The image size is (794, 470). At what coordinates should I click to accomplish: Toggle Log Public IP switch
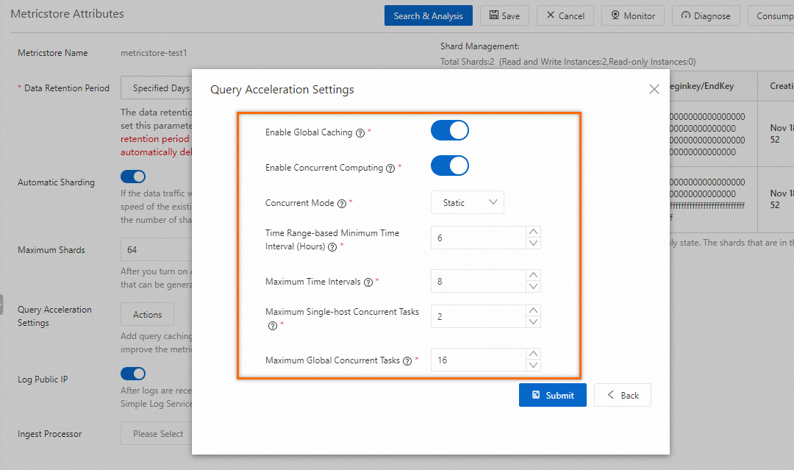click(133, 374)
